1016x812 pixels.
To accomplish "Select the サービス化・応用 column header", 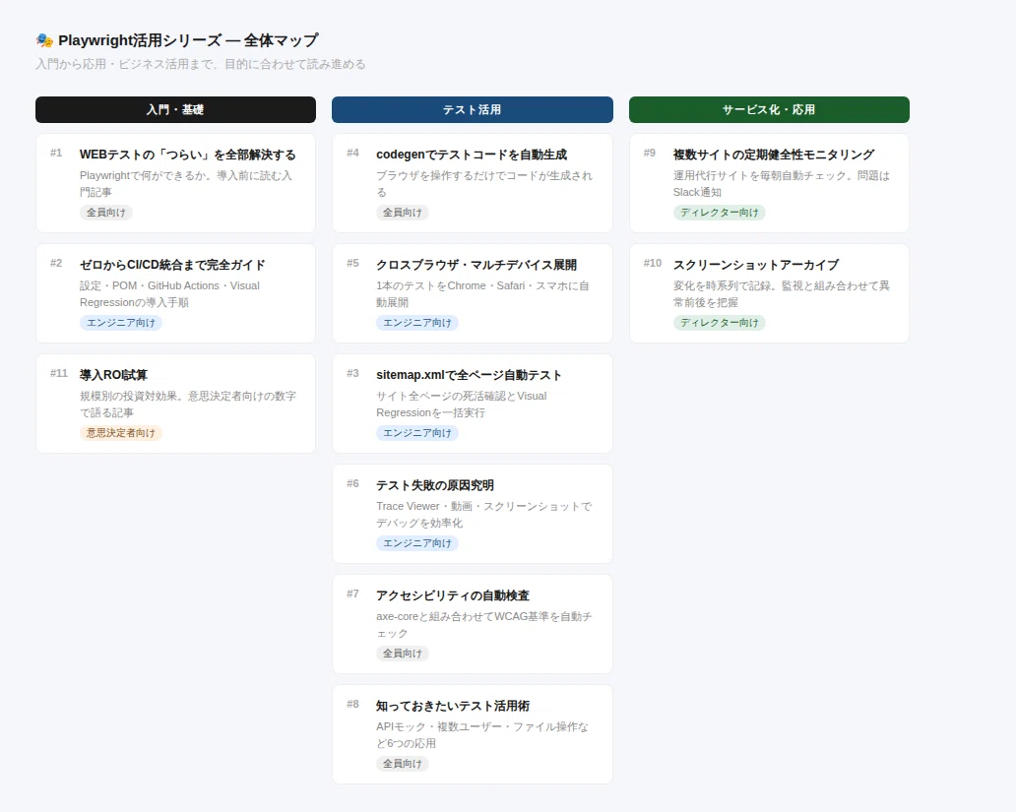I will pos(769,109).
